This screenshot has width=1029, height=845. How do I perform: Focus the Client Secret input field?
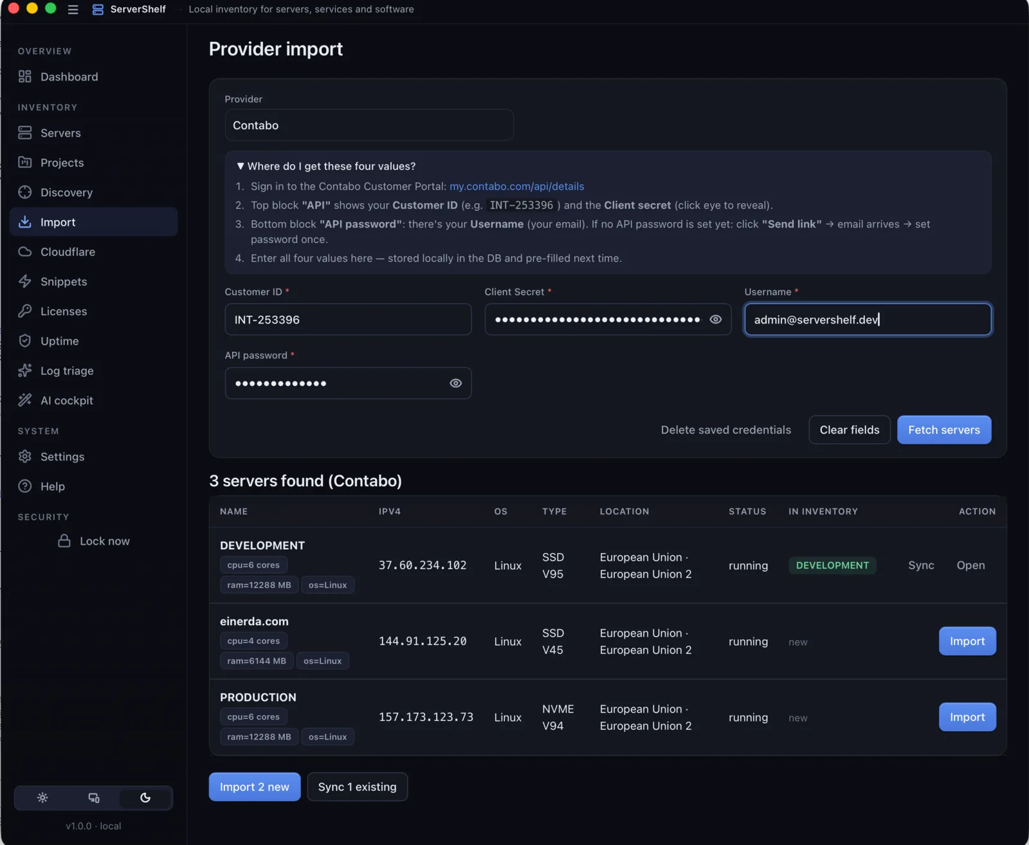(608, 320)
